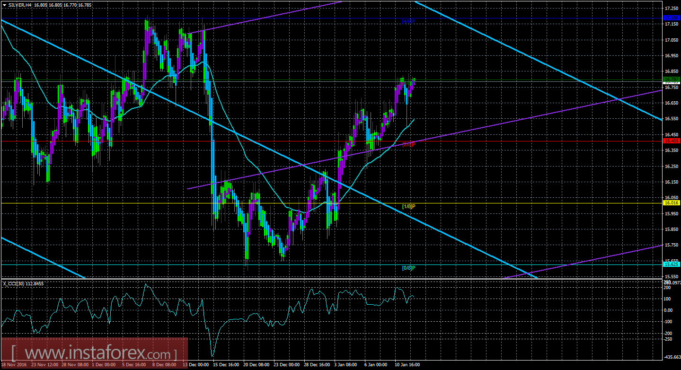
Task: Select the [0/8]P level label
Action: [x=408, y=268]
